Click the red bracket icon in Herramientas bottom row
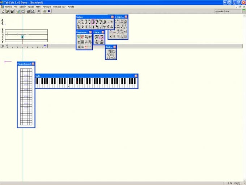 (86, 47)
